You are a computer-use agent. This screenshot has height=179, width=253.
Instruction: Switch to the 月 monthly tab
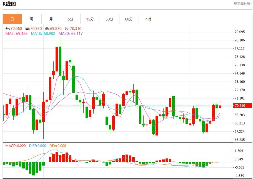pos(51,19)
